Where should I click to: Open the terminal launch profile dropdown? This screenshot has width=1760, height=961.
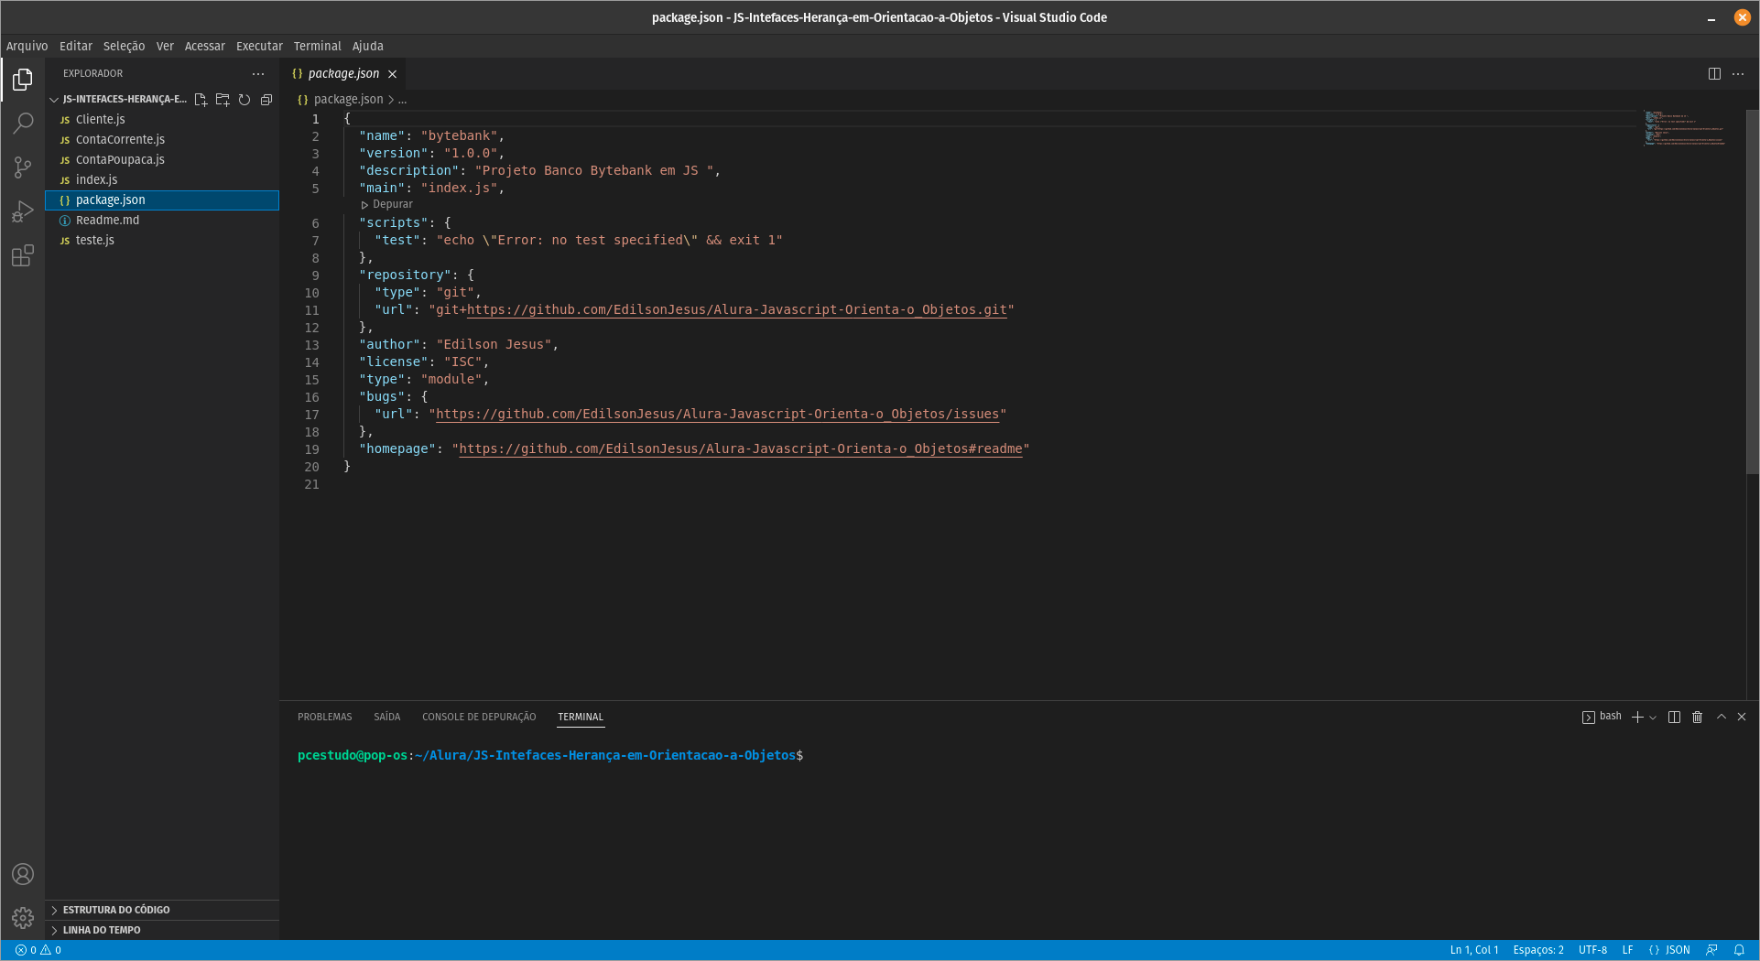tap(1653, 718)
